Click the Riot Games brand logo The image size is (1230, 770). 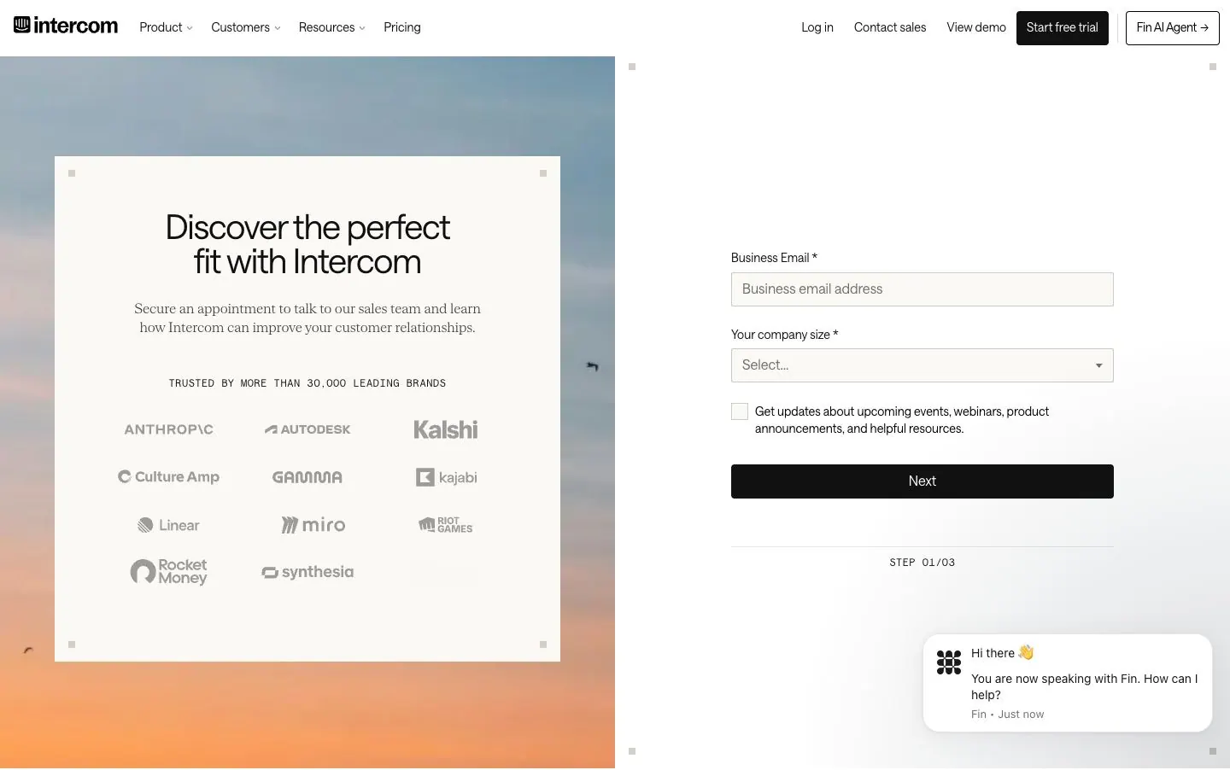446,525
